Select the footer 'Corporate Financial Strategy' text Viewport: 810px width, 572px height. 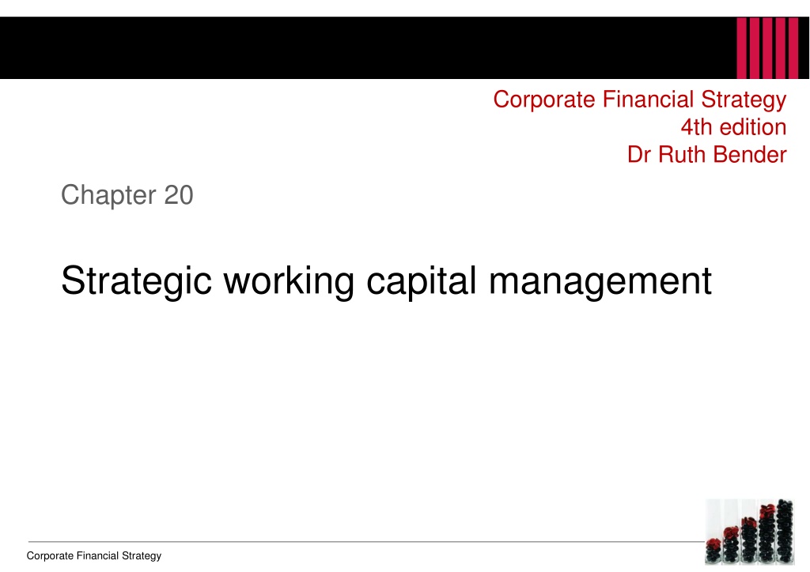(94, 555)
